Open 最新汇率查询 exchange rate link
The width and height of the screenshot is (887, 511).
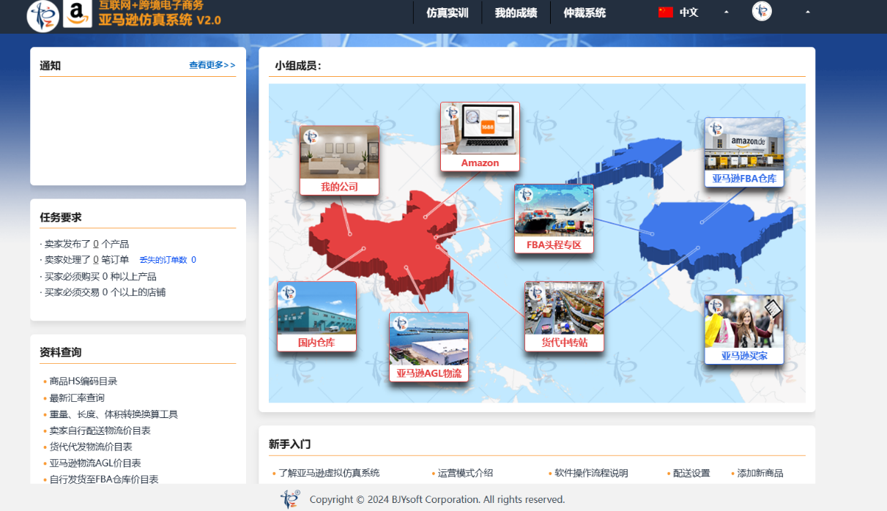point(77,398)
